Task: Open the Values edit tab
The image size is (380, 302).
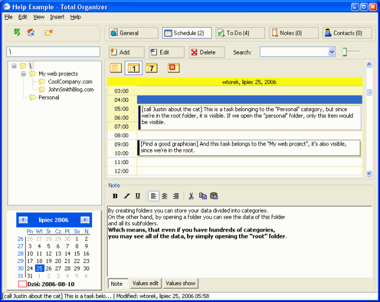Action: 145,283
